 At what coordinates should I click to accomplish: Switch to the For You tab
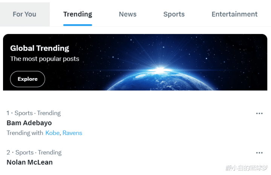tap(24, 14)
